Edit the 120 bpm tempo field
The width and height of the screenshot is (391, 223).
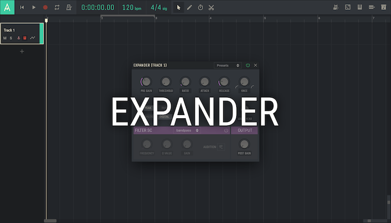point(131,8)
